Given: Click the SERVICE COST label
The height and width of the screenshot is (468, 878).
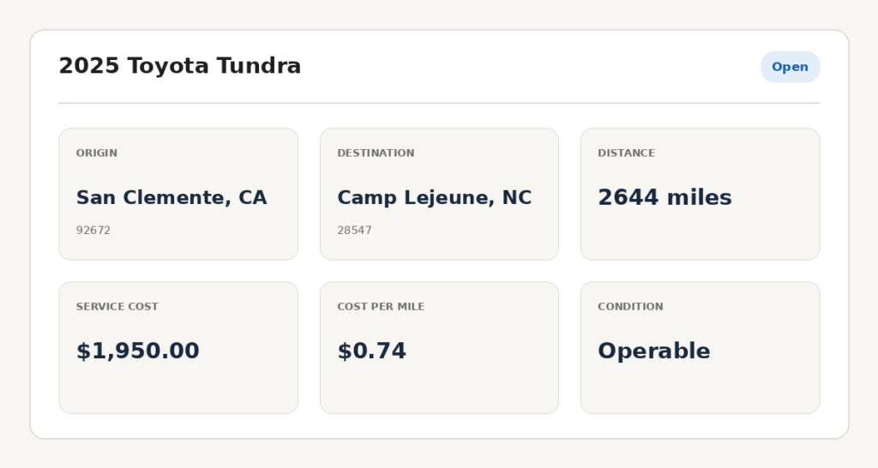Looking at the screenshot, I should coord(117,306).
